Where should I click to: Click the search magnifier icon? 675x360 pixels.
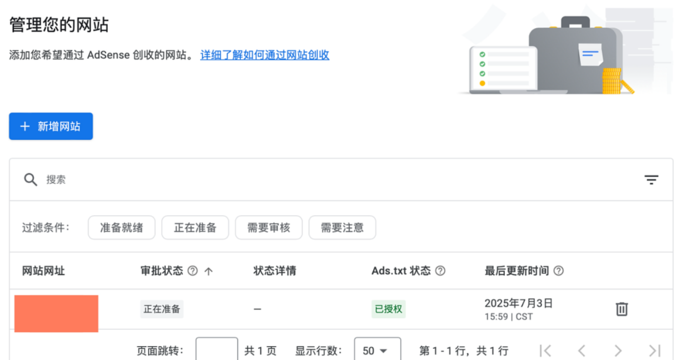pos(31,179)
